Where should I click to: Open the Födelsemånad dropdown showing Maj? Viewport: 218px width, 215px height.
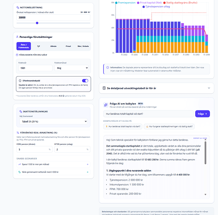point(71,68)
